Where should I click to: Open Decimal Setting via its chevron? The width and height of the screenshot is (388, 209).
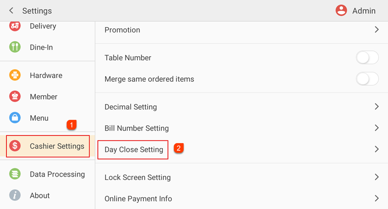click(x=376, y=107)
